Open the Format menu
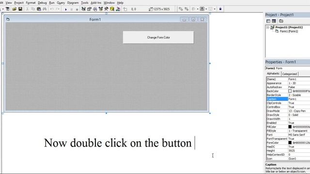 coord(31,3)
